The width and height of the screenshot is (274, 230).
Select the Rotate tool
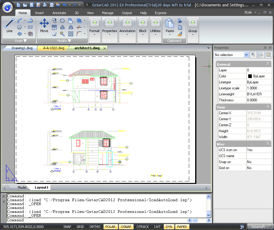point(62,21)
